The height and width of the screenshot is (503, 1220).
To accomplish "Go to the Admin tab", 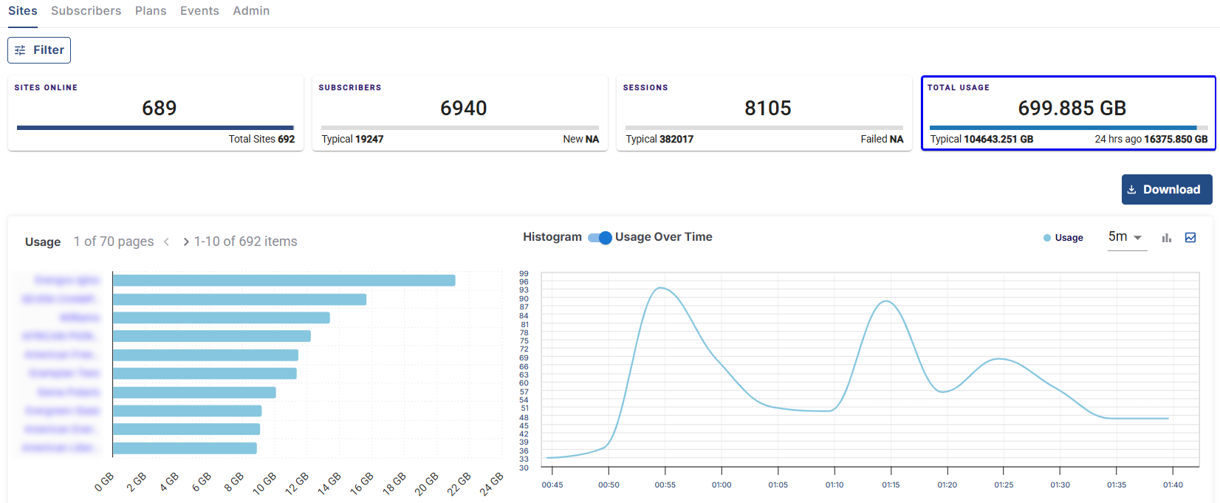I will point(251,11).
